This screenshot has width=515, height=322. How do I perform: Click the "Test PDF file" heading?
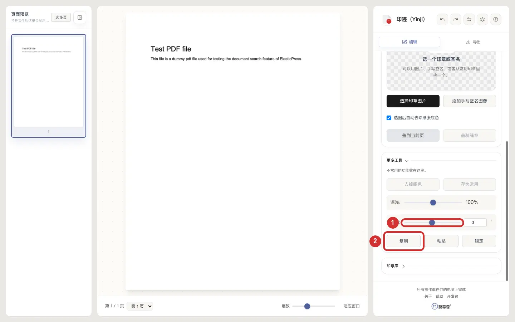171,49
